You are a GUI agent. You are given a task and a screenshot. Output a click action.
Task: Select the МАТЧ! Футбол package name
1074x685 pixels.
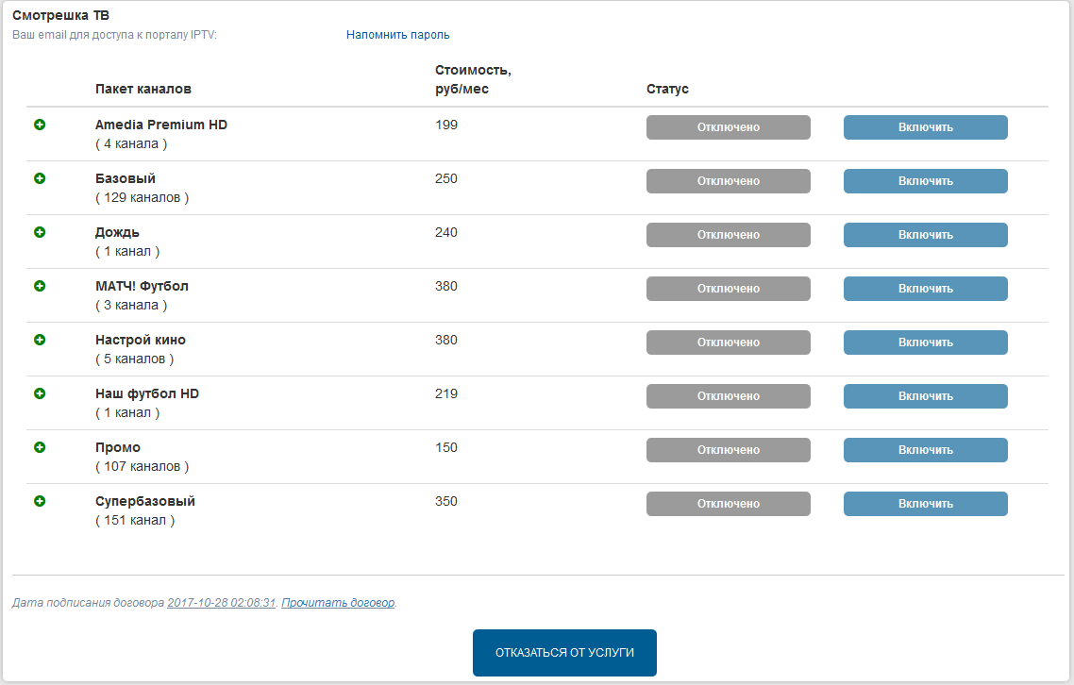(142, 286)
